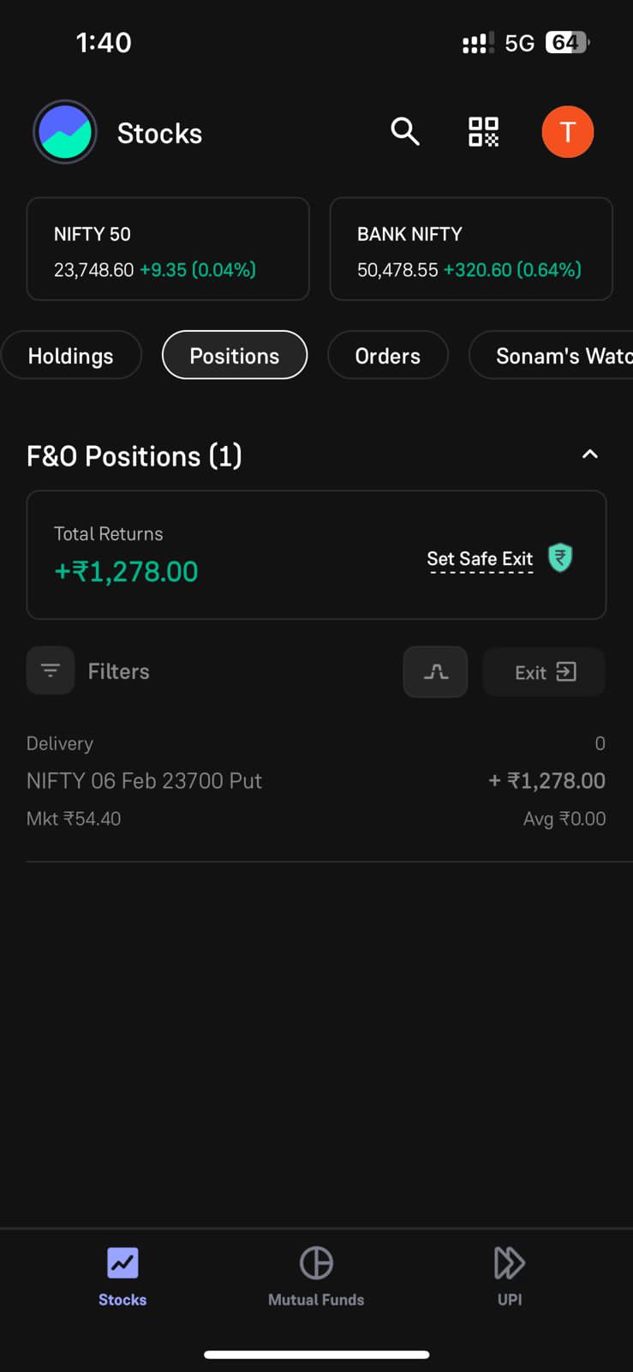This screenshot has width=633, height=1372.
Task: Tap the QR code scanner icon
Action: tap(483, 132)
